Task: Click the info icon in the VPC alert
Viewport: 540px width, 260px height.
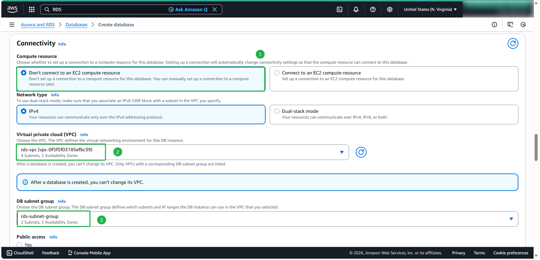Action: [25, 182]
